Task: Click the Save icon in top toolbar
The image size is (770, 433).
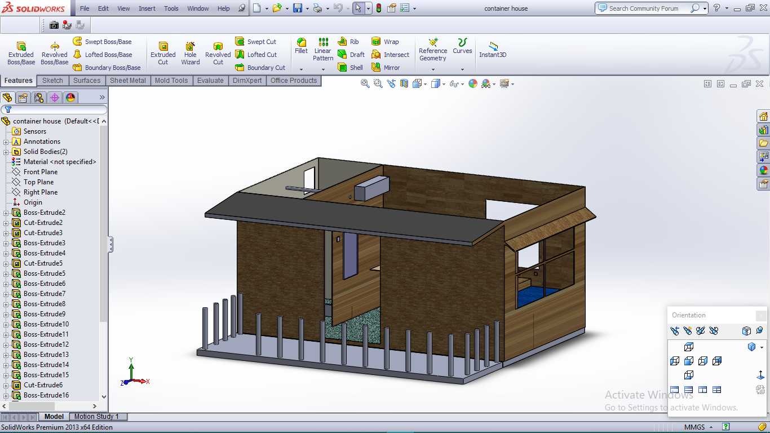Action: coord(297,8)
